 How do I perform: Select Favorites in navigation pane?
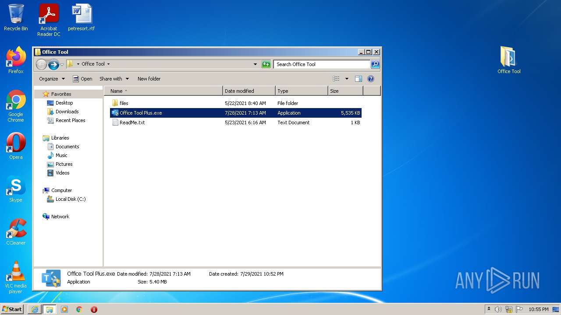pos(61,94)
